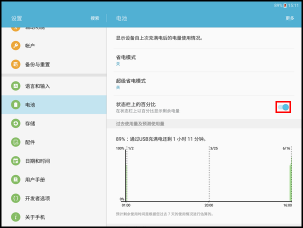
Task: Tap the 16:00 time label on graph
Action: pyautogui.click(x=287, y=205)
